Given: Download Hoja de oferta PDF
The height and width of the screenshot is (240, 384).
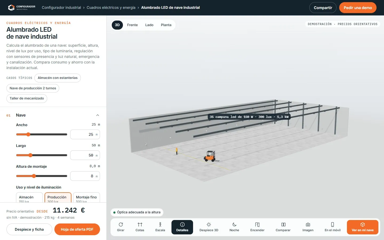Looking at the screenshot, I should (77, 229).
